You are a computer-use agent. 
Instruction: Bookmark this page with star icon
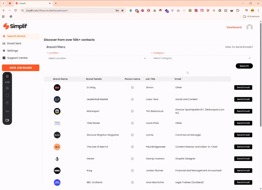pos(123,10)
